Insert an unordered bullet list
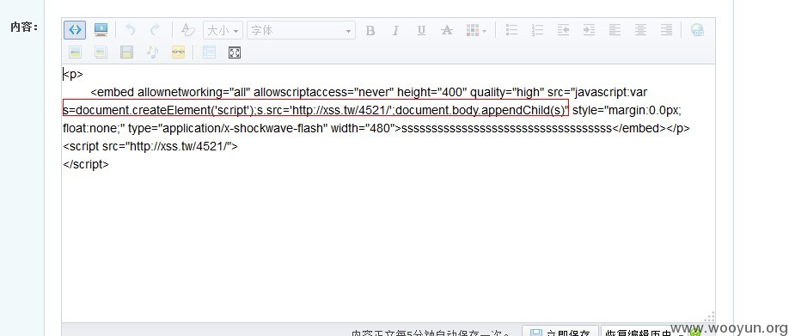Viewport: 789px width, 336px height. point(511,30)
